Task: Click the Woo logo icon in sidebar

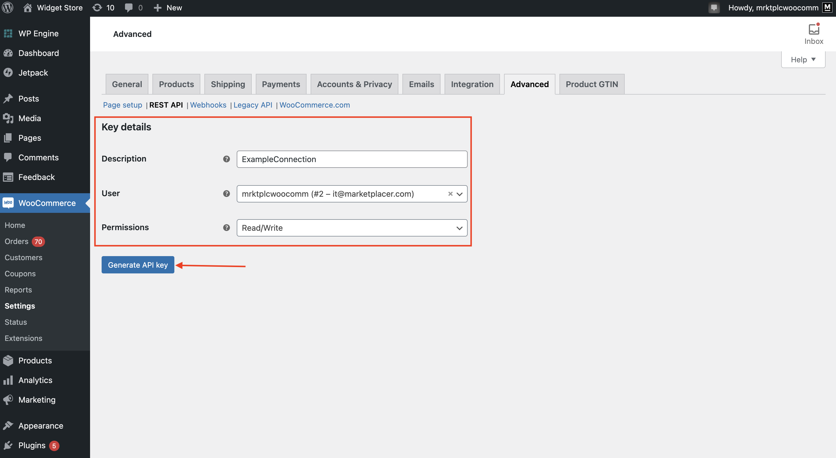Action: click(8, 203)
